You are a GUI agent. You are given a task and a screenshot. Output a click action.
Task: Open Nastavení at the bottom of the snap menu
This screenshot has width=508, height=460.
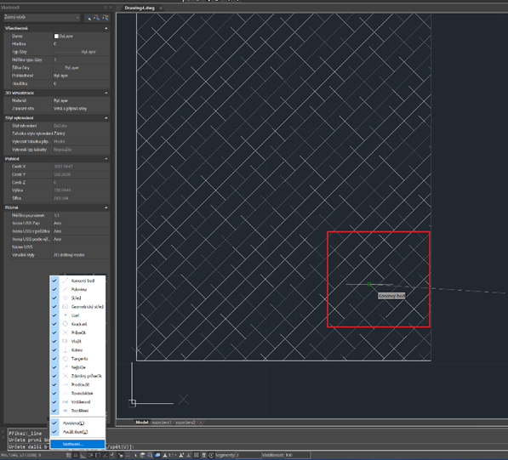(77, 444)
